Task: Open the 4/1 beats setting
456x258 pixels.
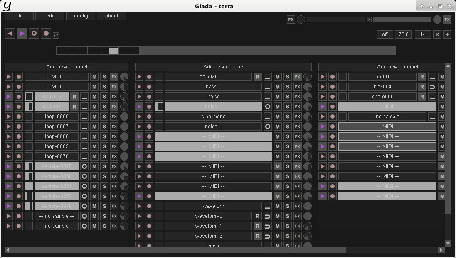Action: 423,34
